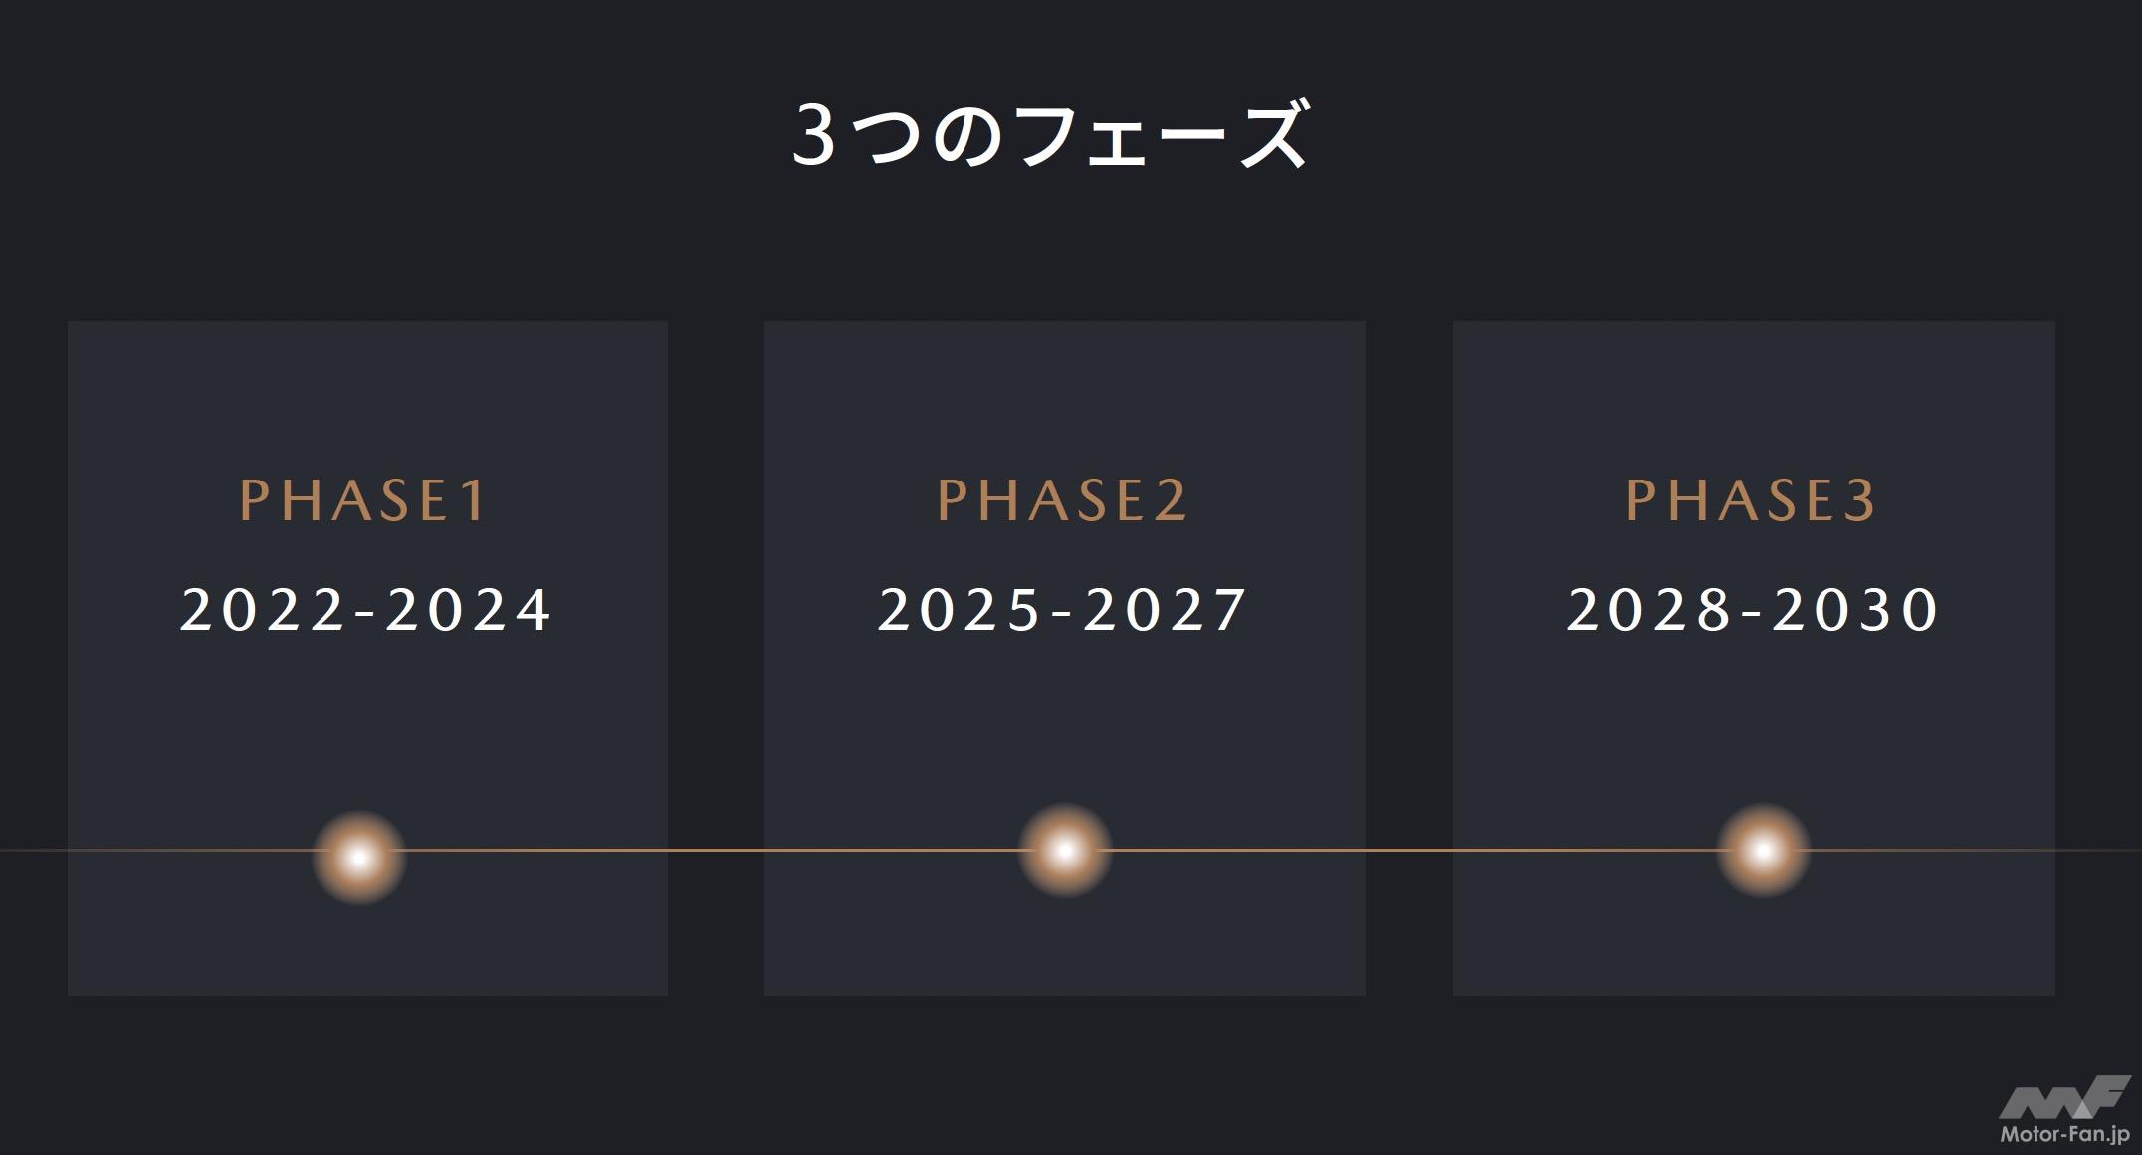
Task: Open the Motor-Fan.jp watermark text link
Action: pyautogui.click(x=2063, y=1135)
